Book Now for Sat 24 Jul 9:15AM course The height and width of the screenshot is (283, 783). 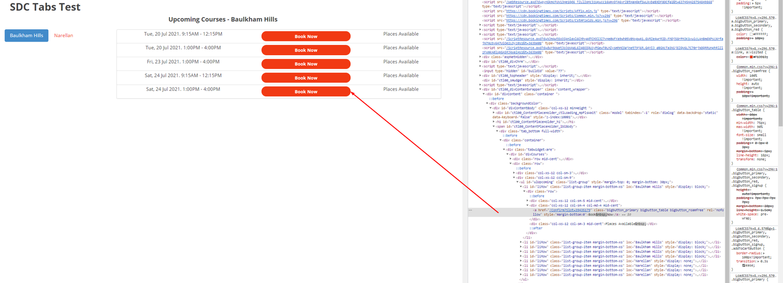click(x=306, y=78)
